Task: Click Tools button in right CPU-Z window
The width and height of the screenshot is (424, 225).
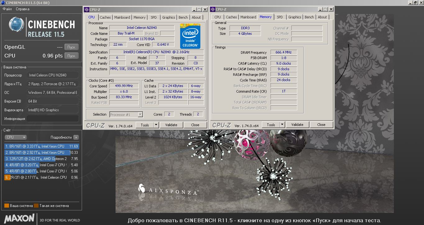Action: click(x=271, y=125)
